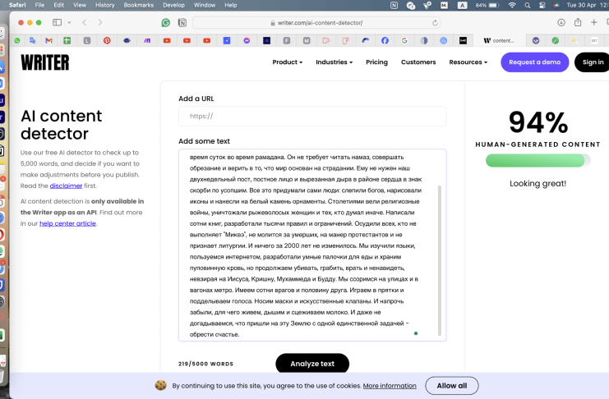This screenshot has height=399, width=609.
Task: Switch to the Writer content tab
Action: click(x=499, y=40)
